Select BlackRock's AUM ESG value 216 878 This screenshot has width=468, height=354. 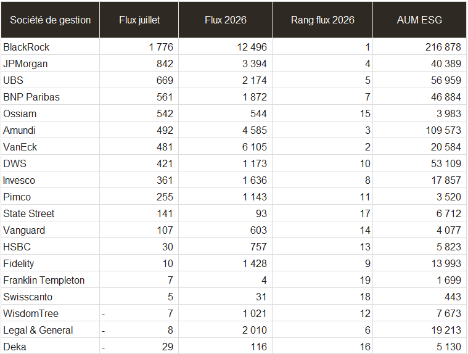pos(443,47)
